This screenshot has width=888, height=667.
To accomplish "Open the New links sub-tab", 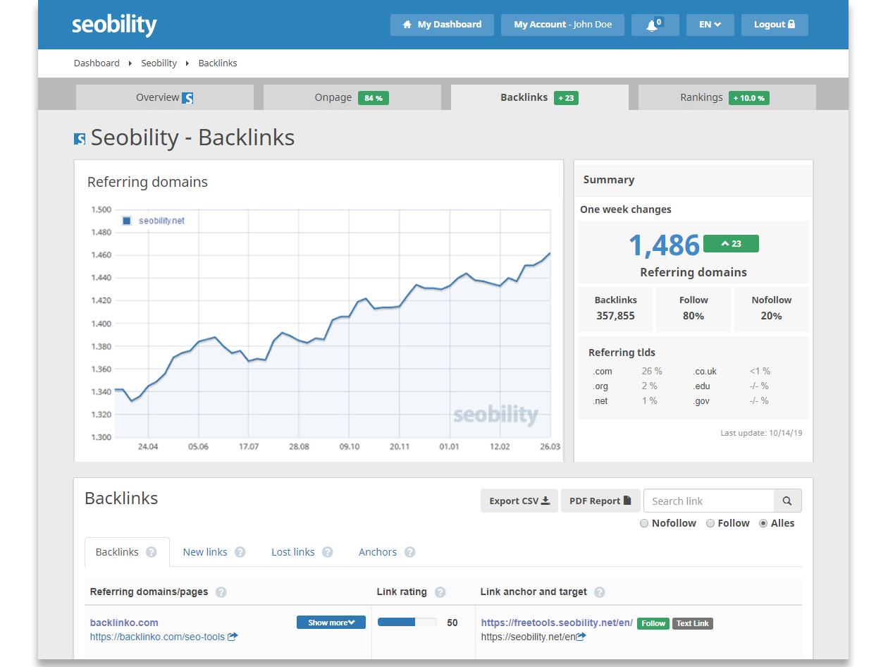I will tap(205, 552).
